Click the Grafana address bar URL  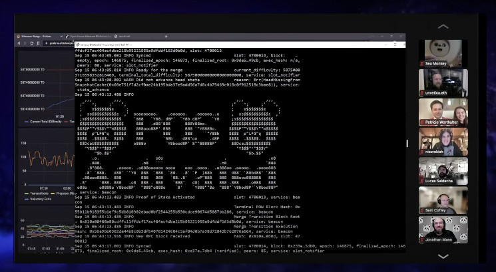(x=61, y=43)
